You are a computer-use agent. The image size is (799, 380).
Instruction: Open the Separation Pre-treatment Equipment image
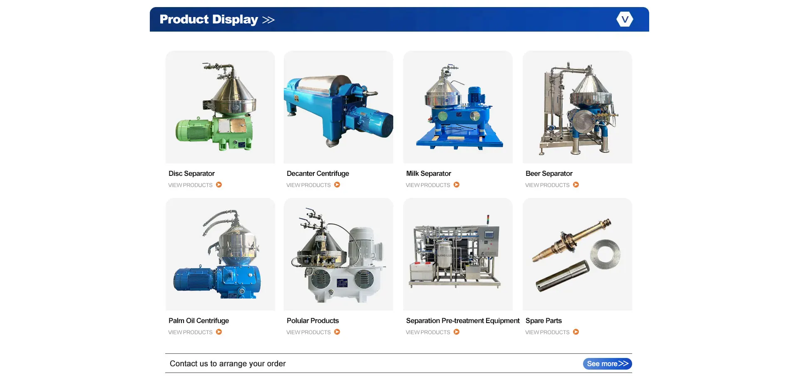coord(458,254)
